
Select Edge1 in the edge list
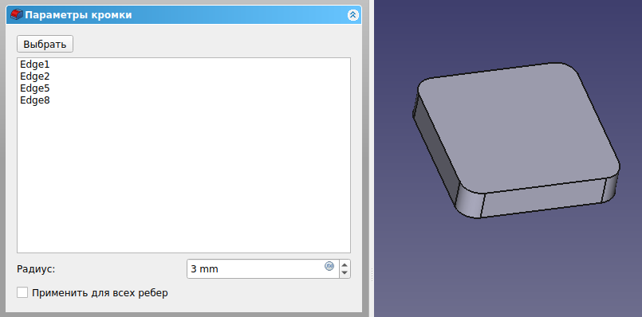click(35, 65)
